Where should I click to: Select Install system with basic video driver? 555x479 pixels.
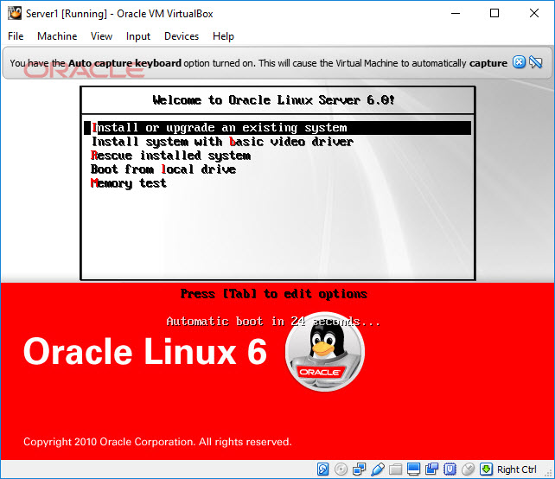tap(222, 142)
